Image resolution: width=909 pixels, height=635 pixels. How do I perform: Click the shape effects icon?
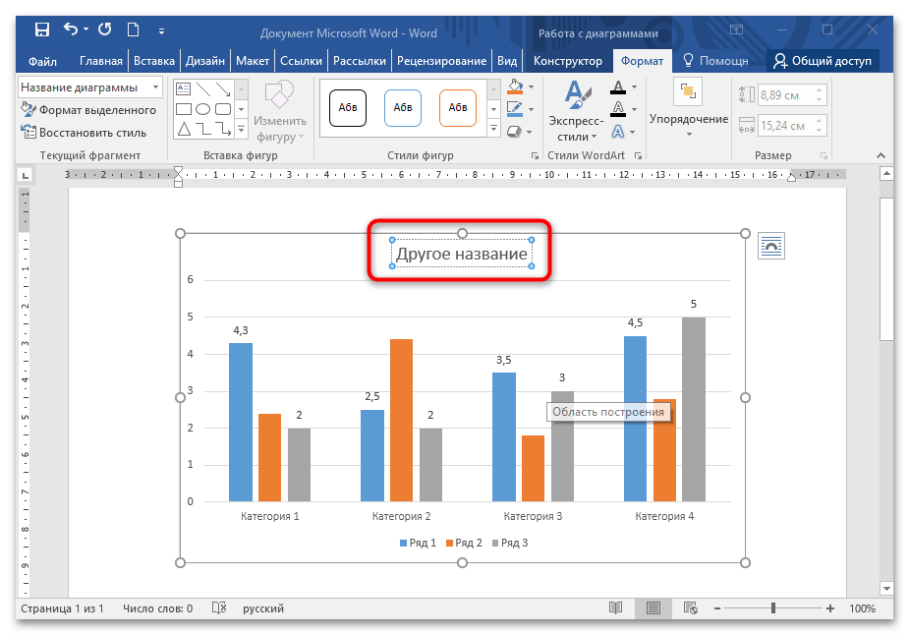pyautogui.click(x=515, y=132)
